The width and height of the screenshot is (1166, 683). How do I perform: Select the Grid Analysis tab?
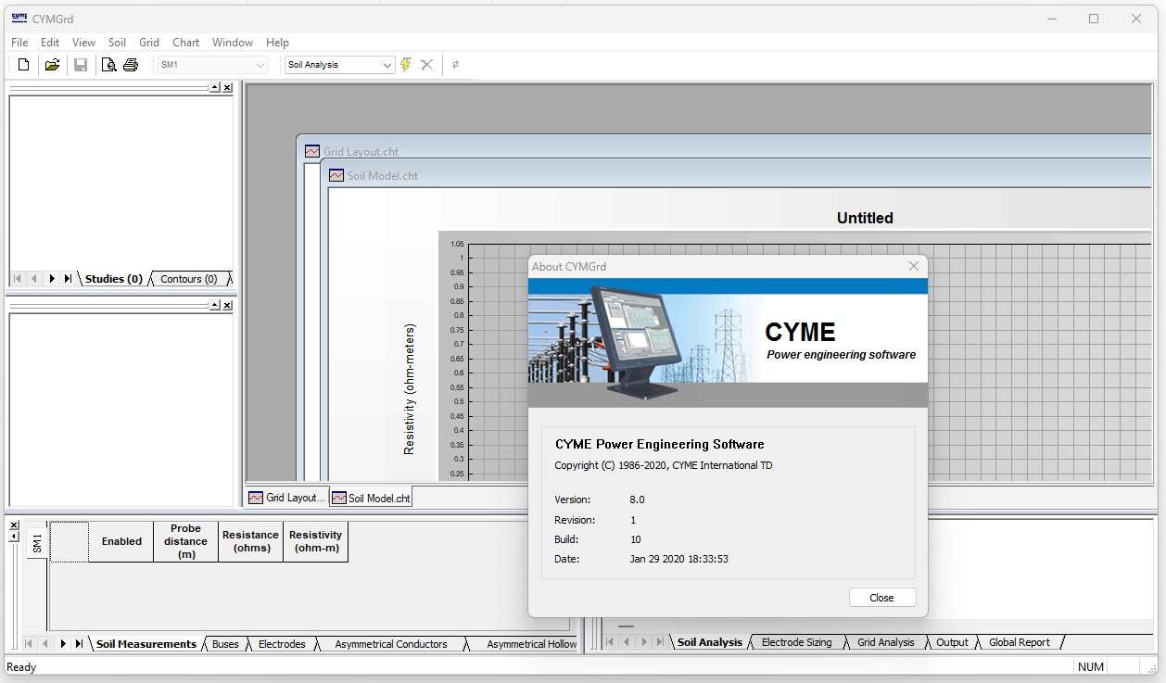(885, 642)
